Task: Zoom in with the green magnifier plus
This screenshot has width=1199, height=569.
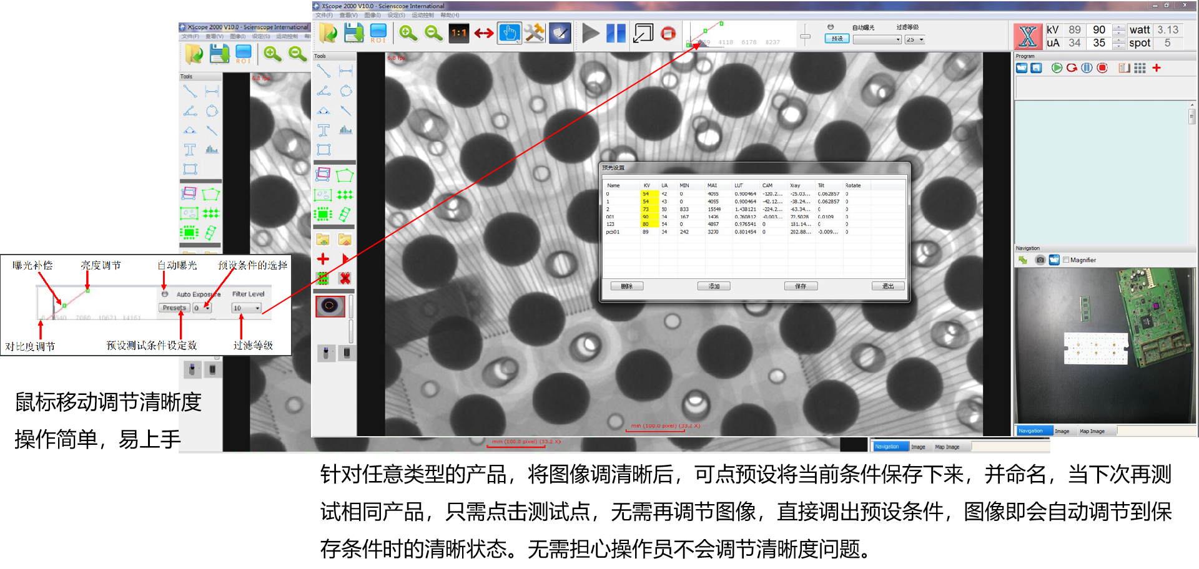Action: 408,33
